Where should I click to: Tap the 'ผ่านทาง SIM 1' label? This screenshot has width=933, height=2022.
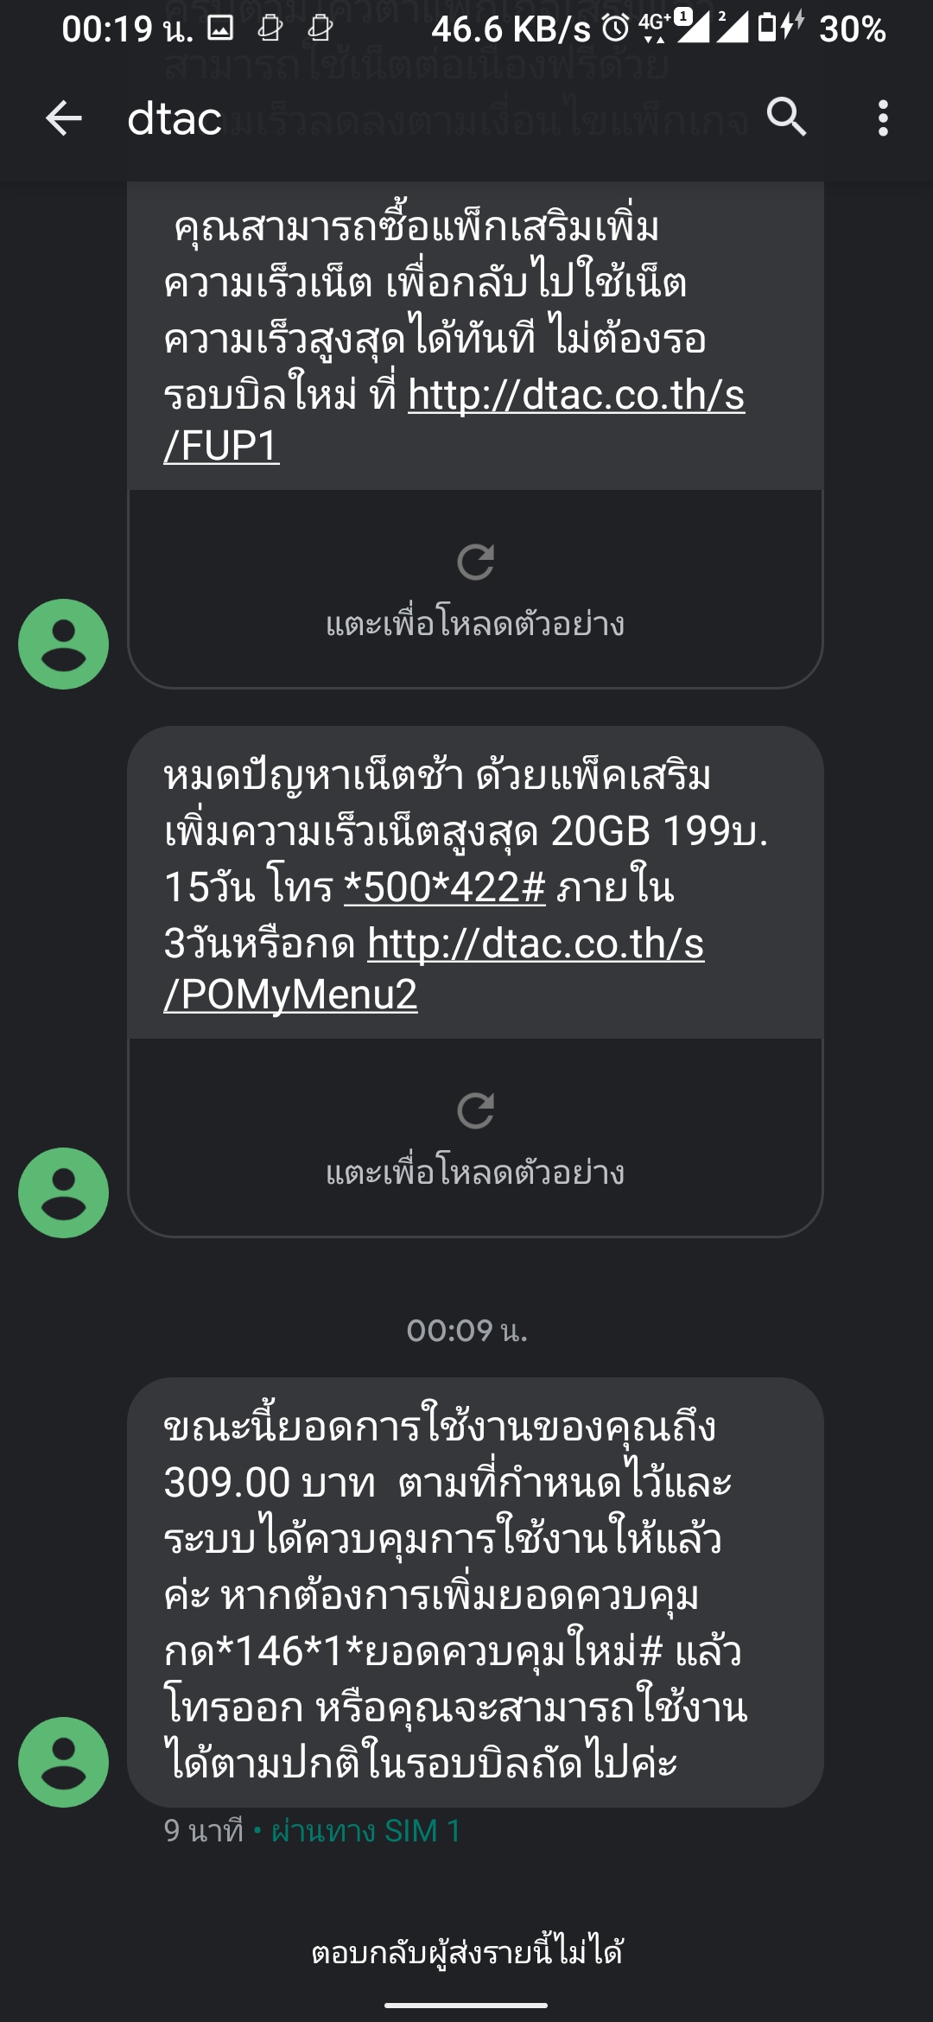coord(365,1831)
